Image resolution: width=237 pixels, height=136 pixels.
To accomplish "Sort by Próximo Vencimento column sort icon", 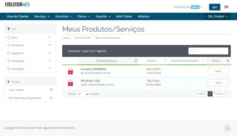I will pyautogui.click(x=202, y=60).
